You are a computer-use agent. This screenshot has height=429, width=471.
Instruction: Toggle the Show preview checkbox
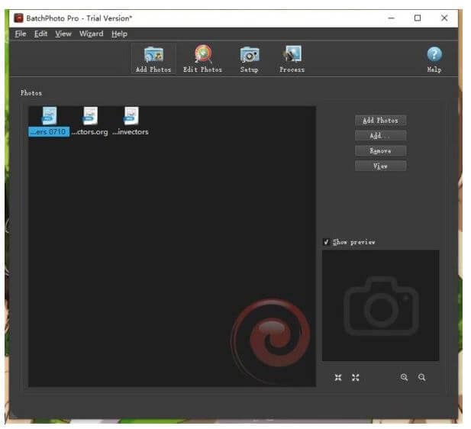(x=327, y=243)
